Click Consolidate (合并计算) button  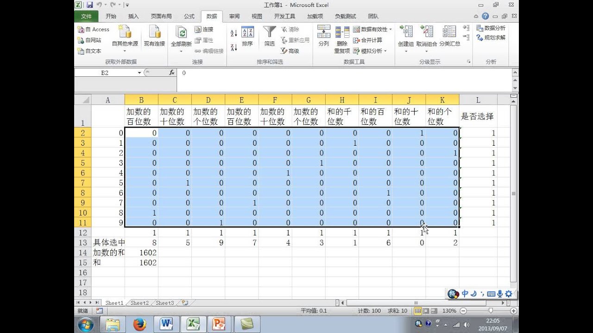(368, 40)
